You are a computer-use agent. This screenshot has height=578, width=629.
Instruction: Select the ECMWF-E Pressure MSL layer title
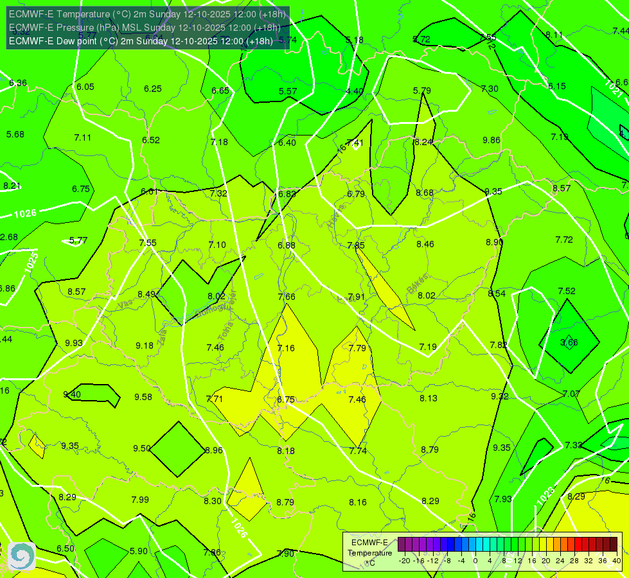(x=145, y=28)
